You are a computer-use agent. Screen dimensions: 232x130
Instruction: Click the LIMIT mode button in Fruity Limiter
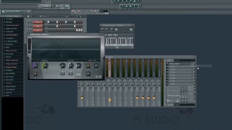(x=78, y=74)
